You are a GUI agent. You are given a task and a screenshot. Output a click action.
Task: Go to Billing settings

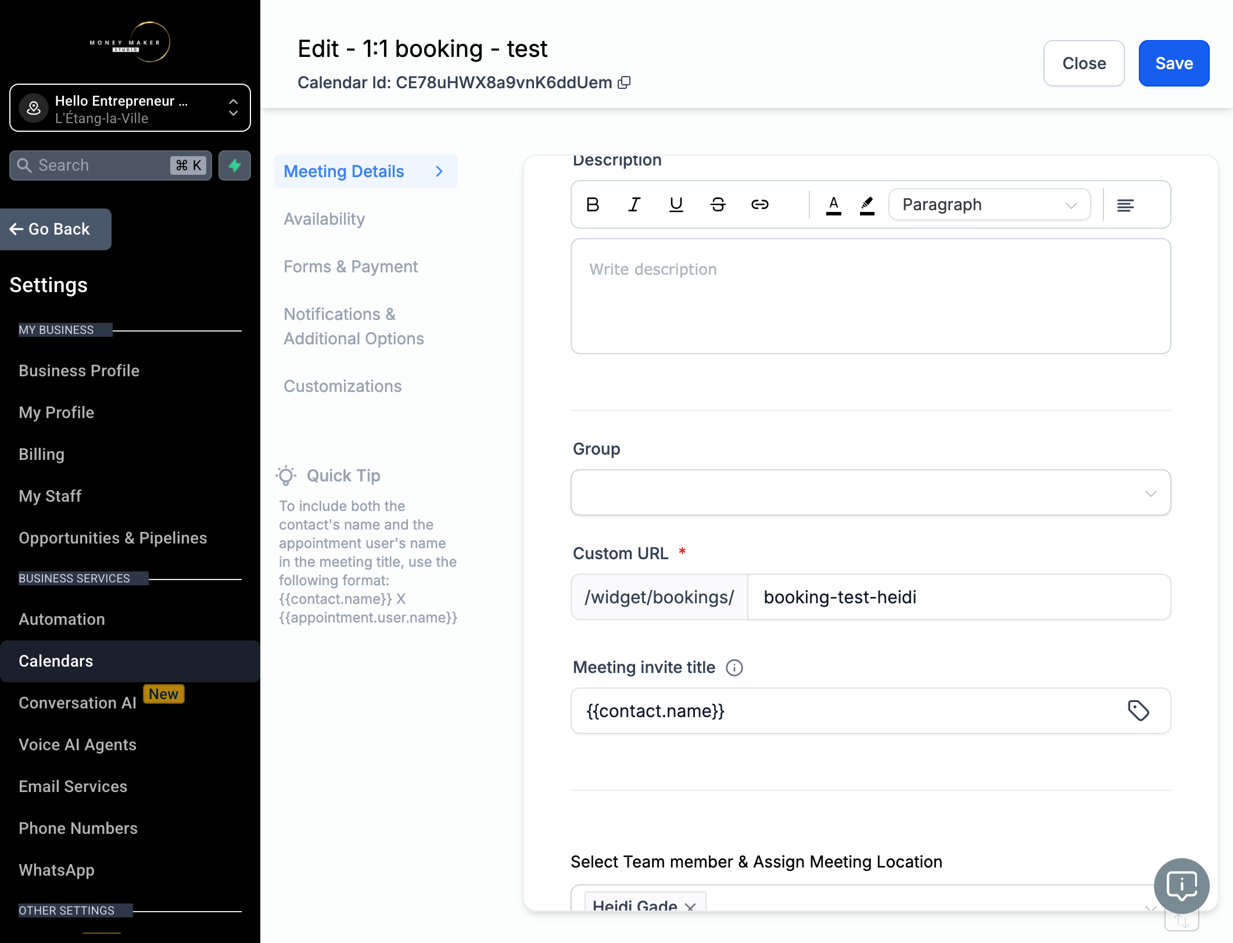click(41, 454)
